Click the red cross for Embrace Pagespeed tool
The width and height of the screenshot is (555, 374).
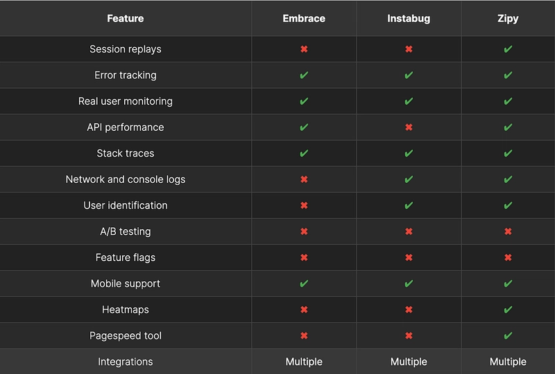[304, 336]
